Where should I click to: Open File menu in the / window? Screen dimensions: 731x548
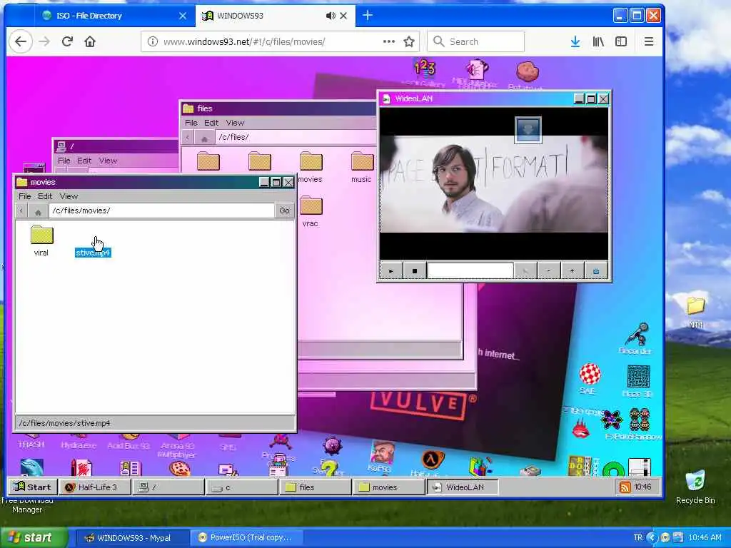point(64,161)
